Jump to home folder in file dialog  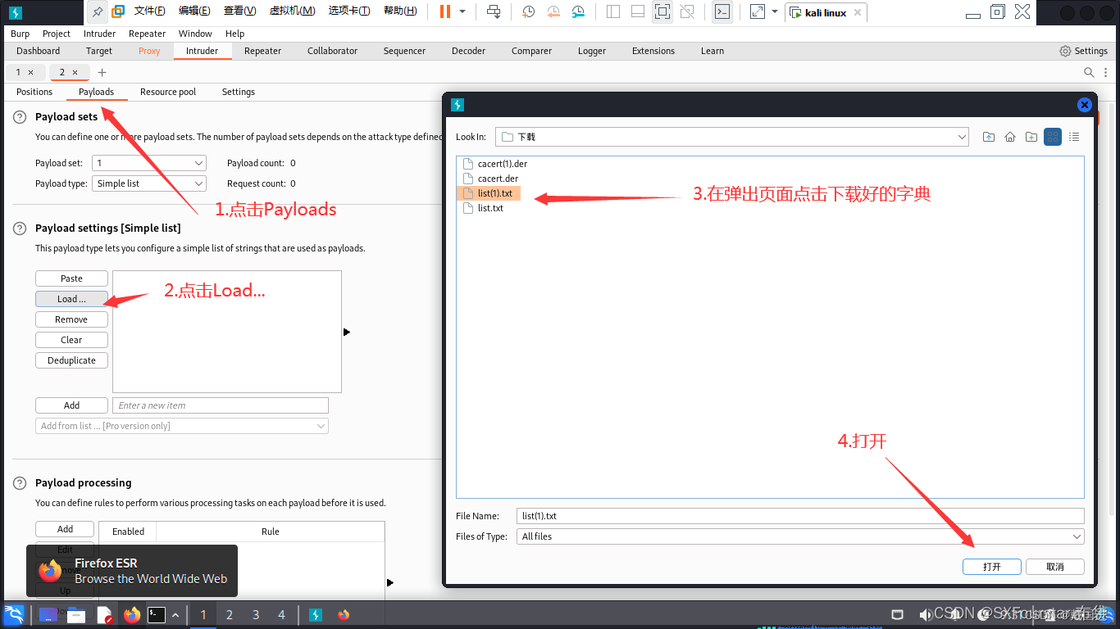(1010, 137)
